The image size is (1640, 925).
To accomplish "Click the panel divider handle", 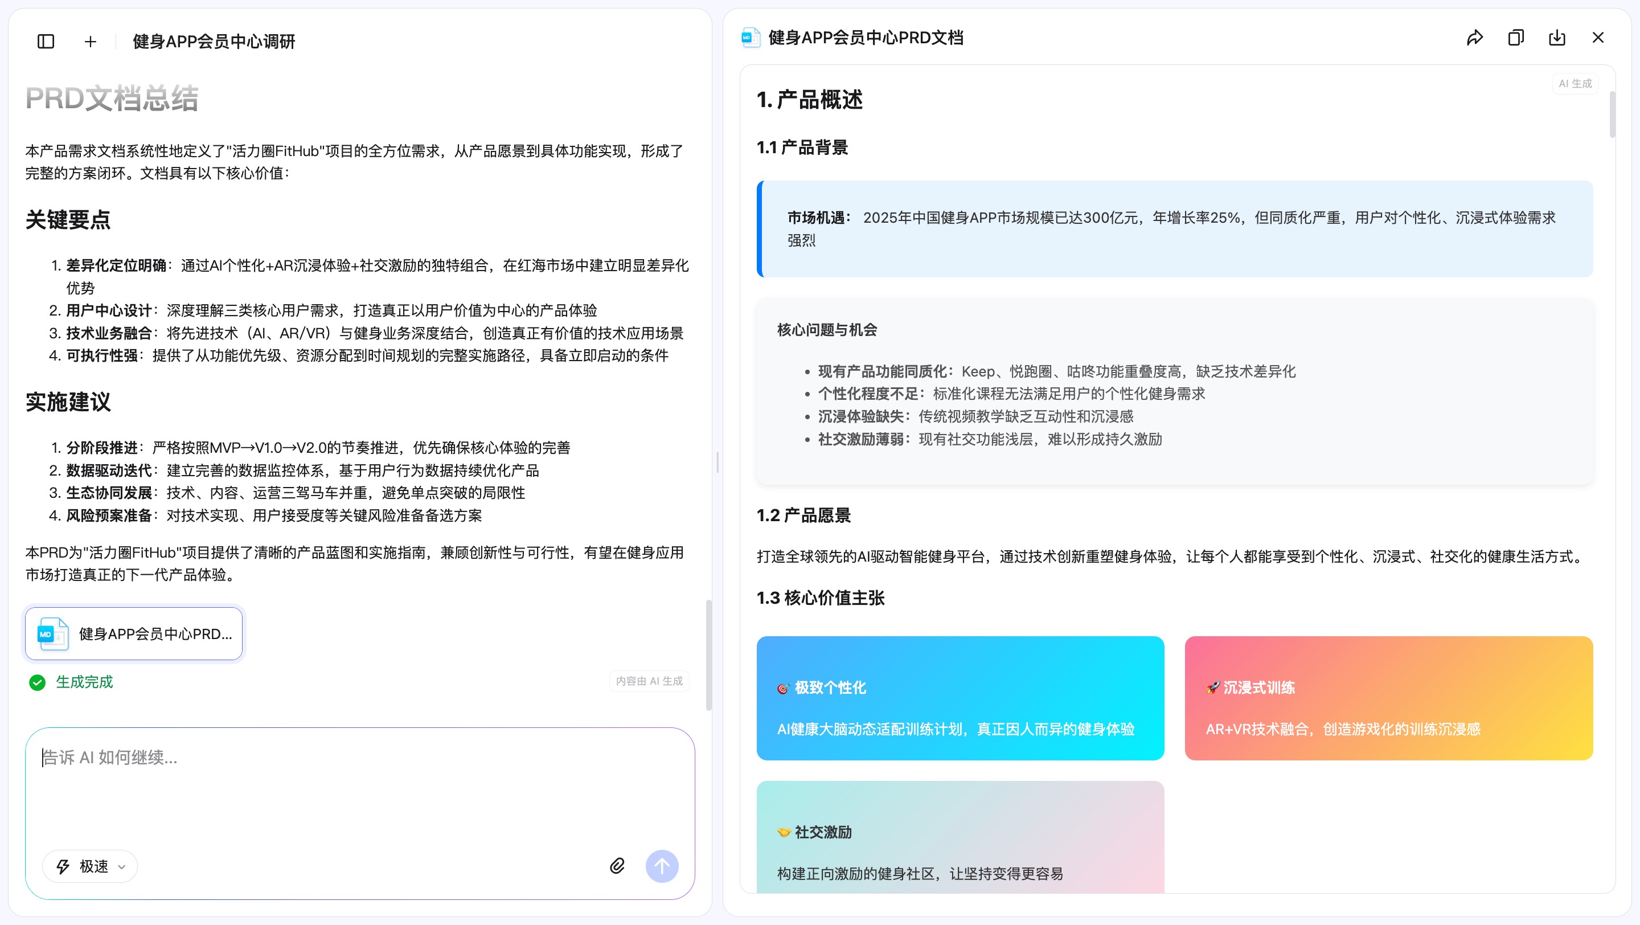I will tap(717, 462).
